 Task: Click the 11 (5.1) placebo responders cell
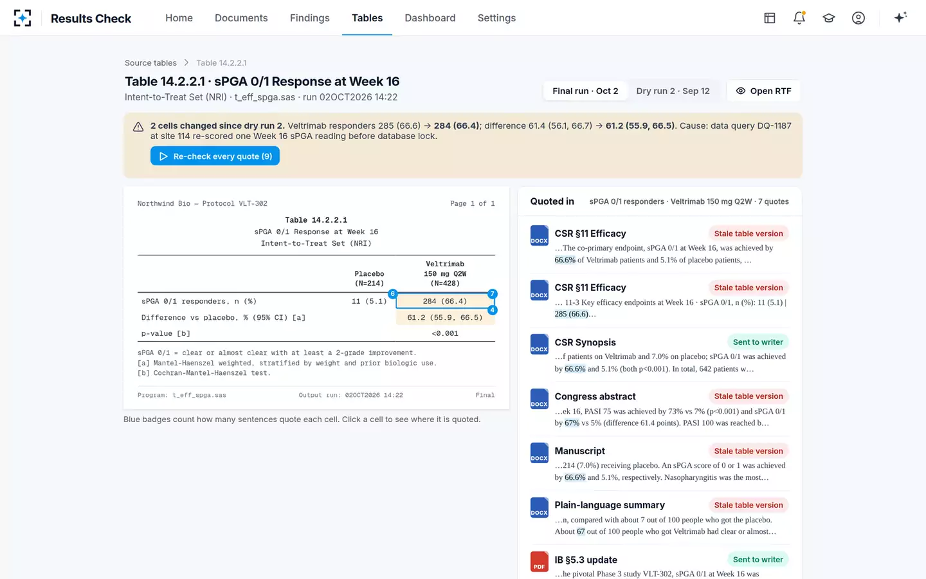(369, 301)
